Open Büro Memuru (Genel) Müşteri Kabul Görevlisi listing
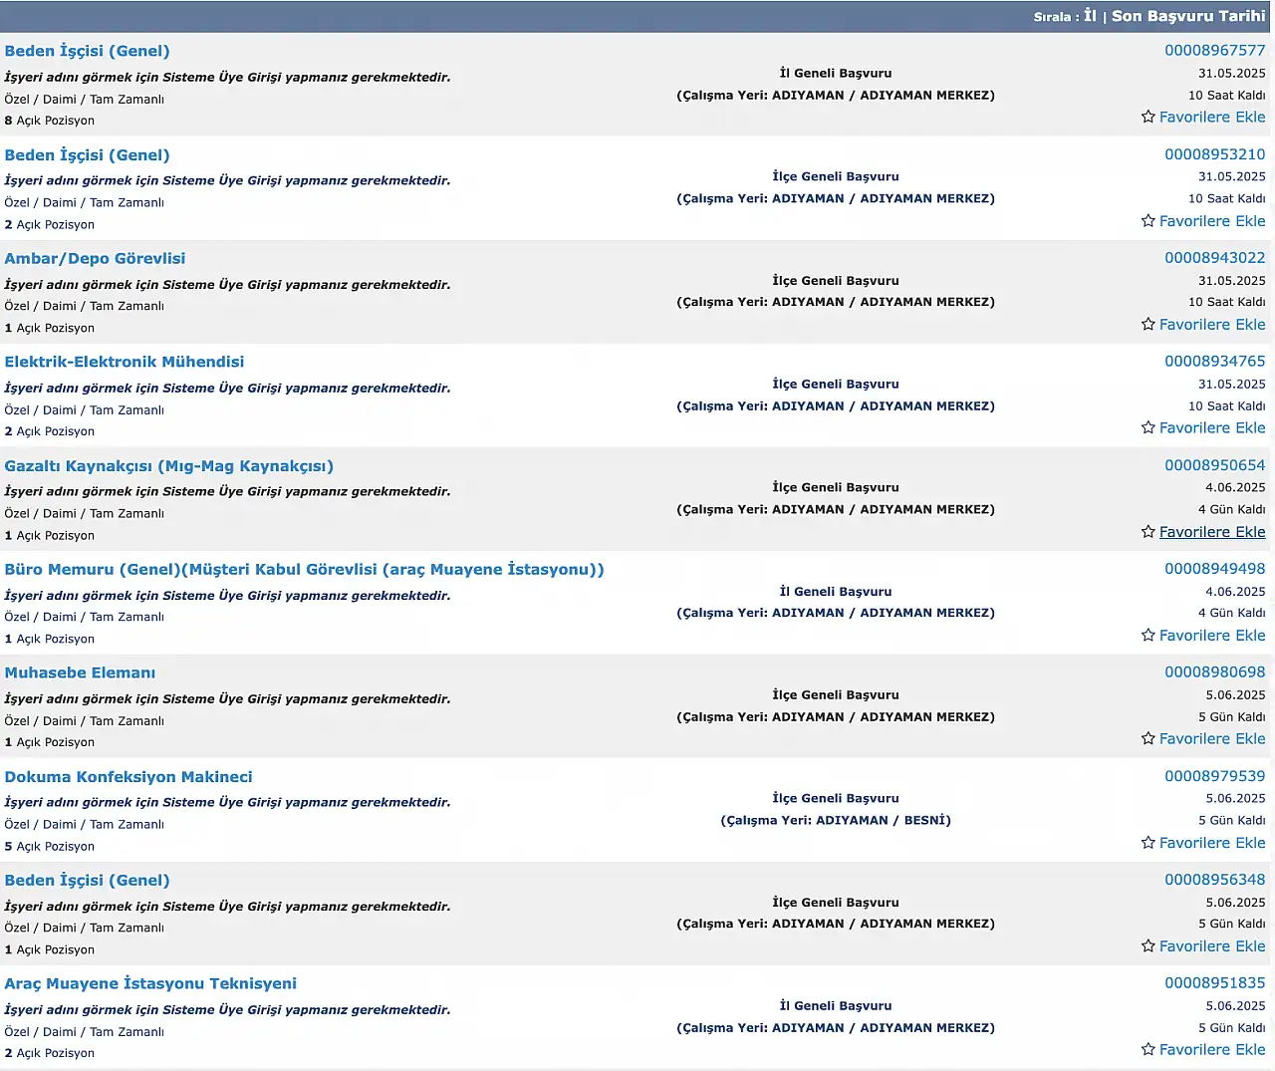Viewport: 1275px width, 1071px height. click(304, 569)
